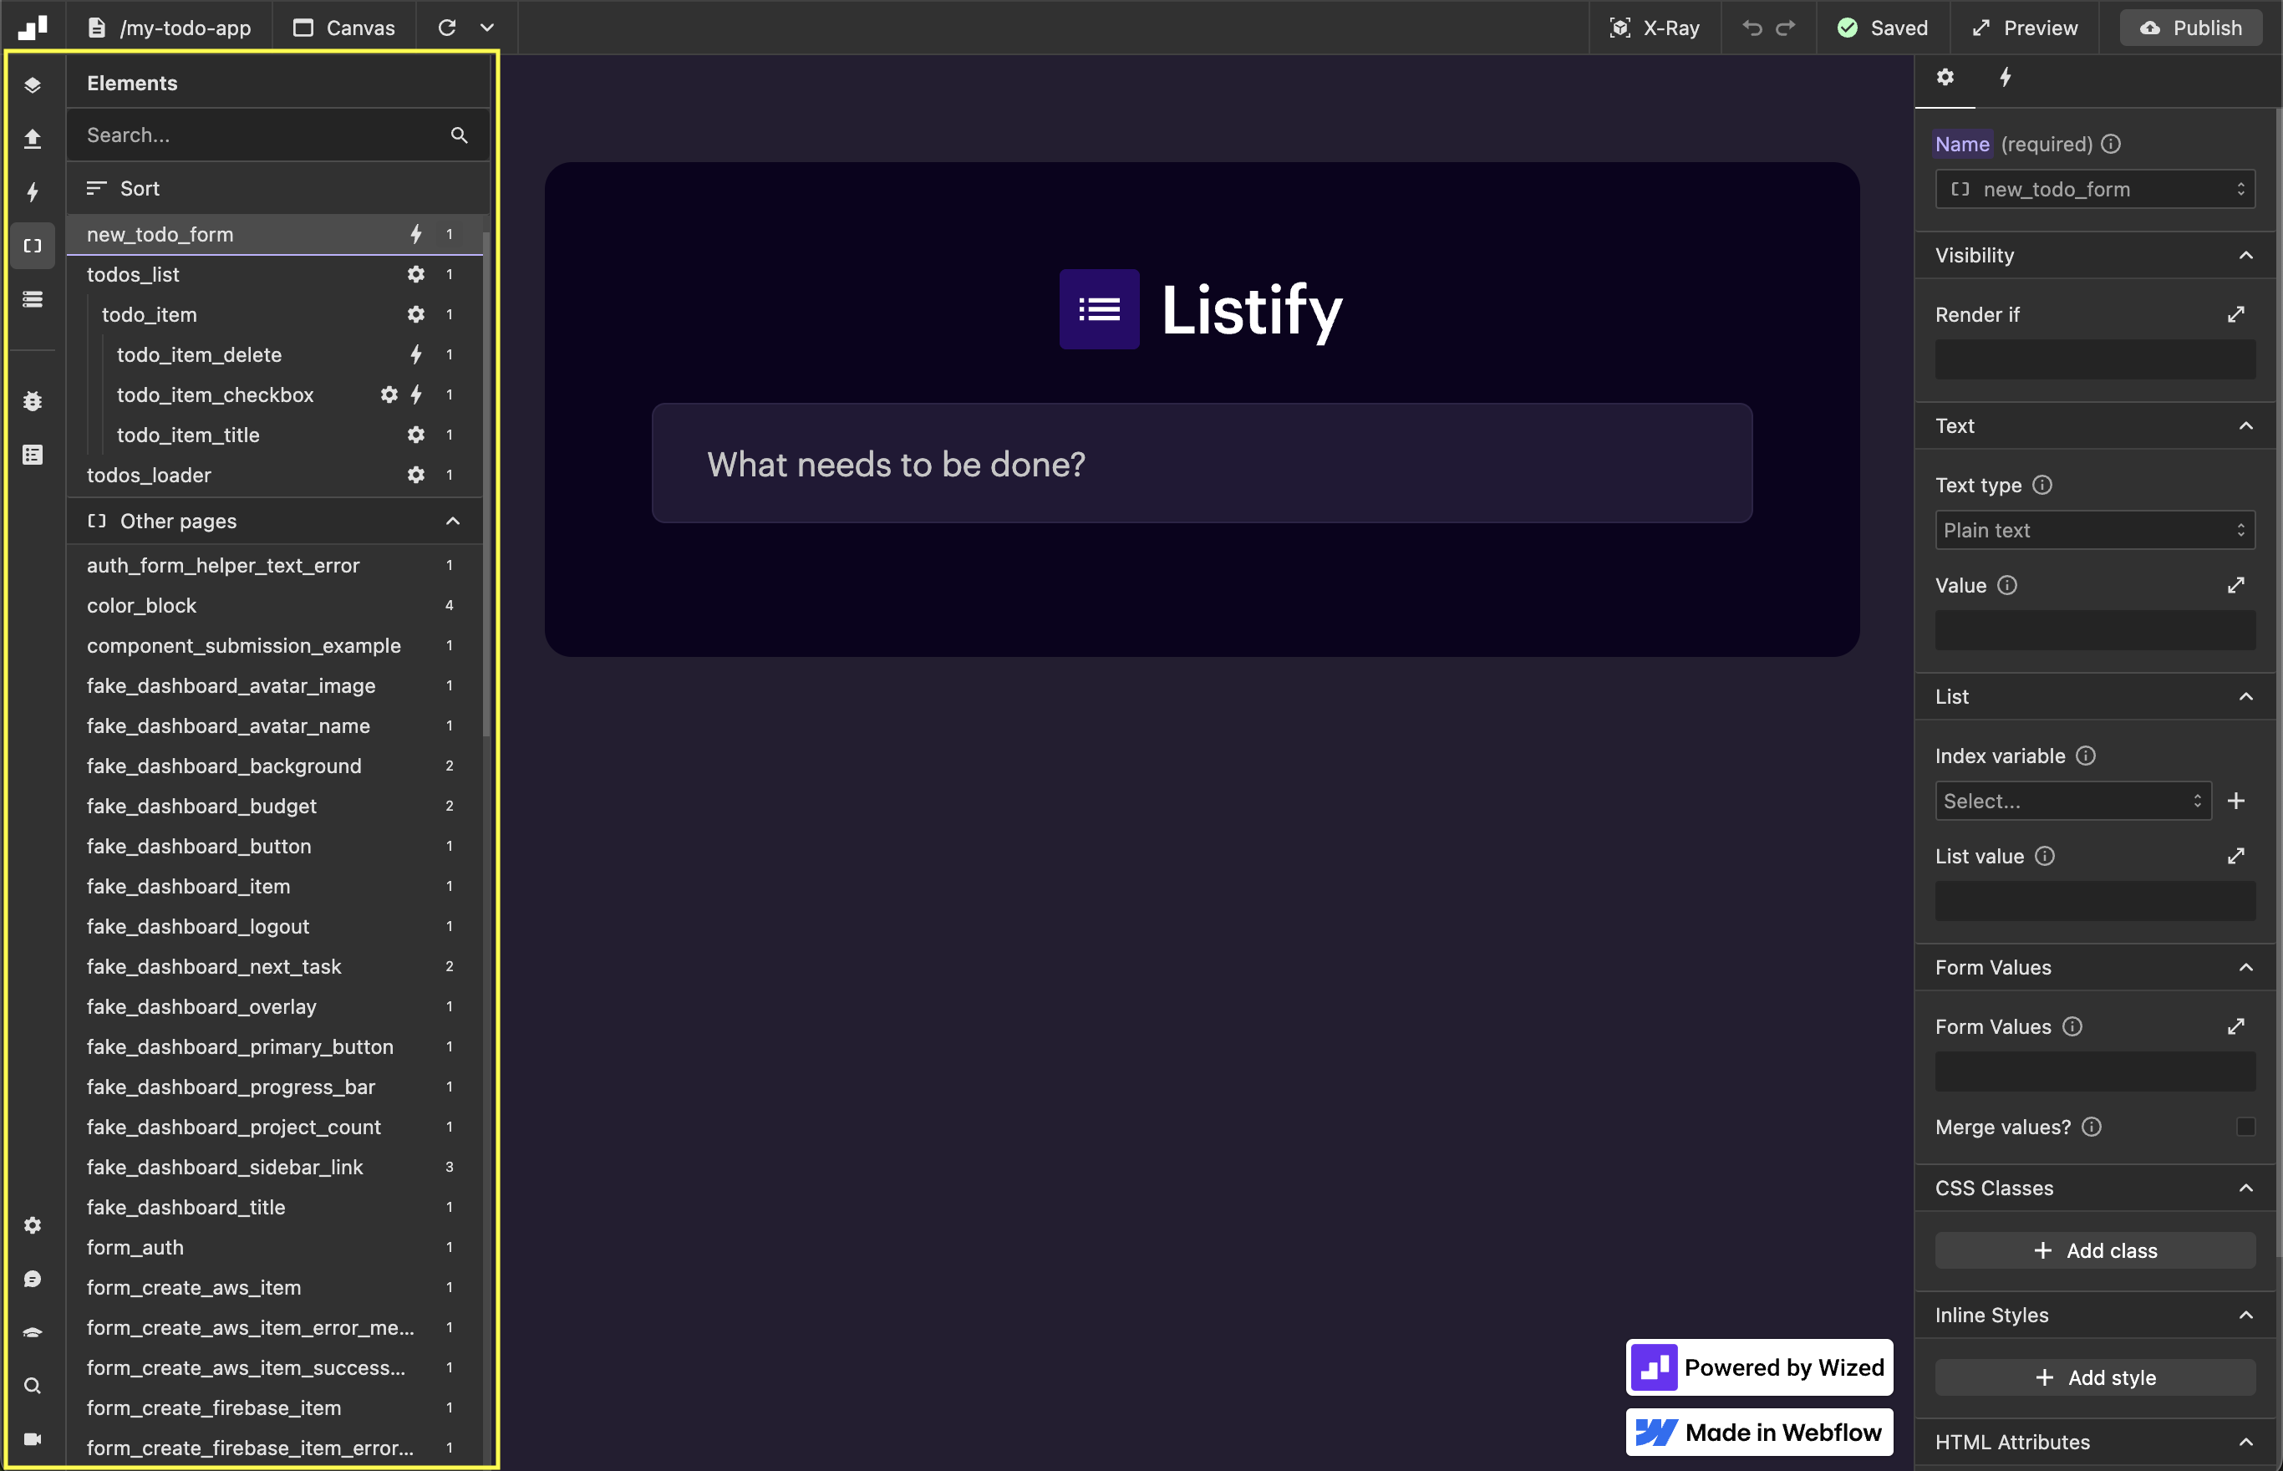The image size is (2283, 1471).
Task: Click the What needs to be done input field
Action: coord(1202,462)
